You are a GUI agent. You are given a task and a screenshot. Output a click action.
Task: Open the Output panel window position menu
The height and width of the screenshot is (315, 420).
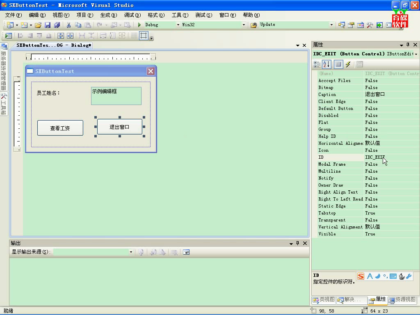coord(291,244)
